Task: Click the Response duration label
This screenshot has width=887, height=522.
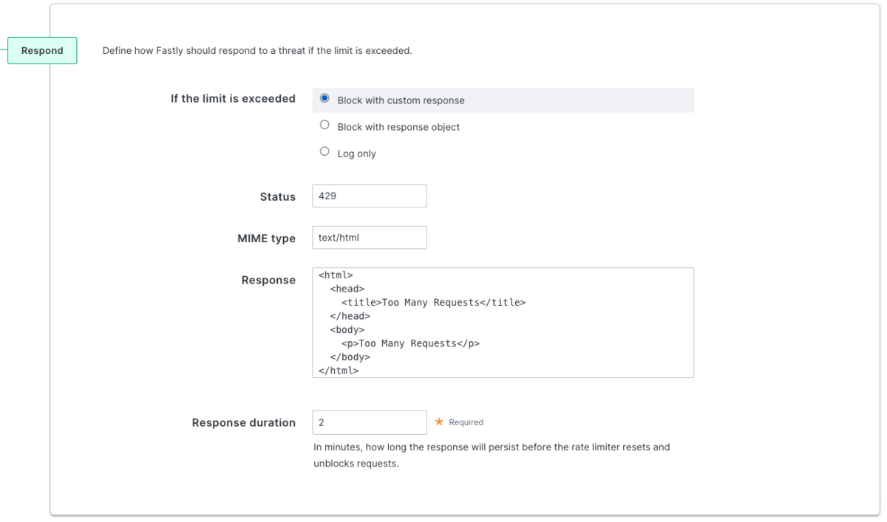Action: click(244, 422)
